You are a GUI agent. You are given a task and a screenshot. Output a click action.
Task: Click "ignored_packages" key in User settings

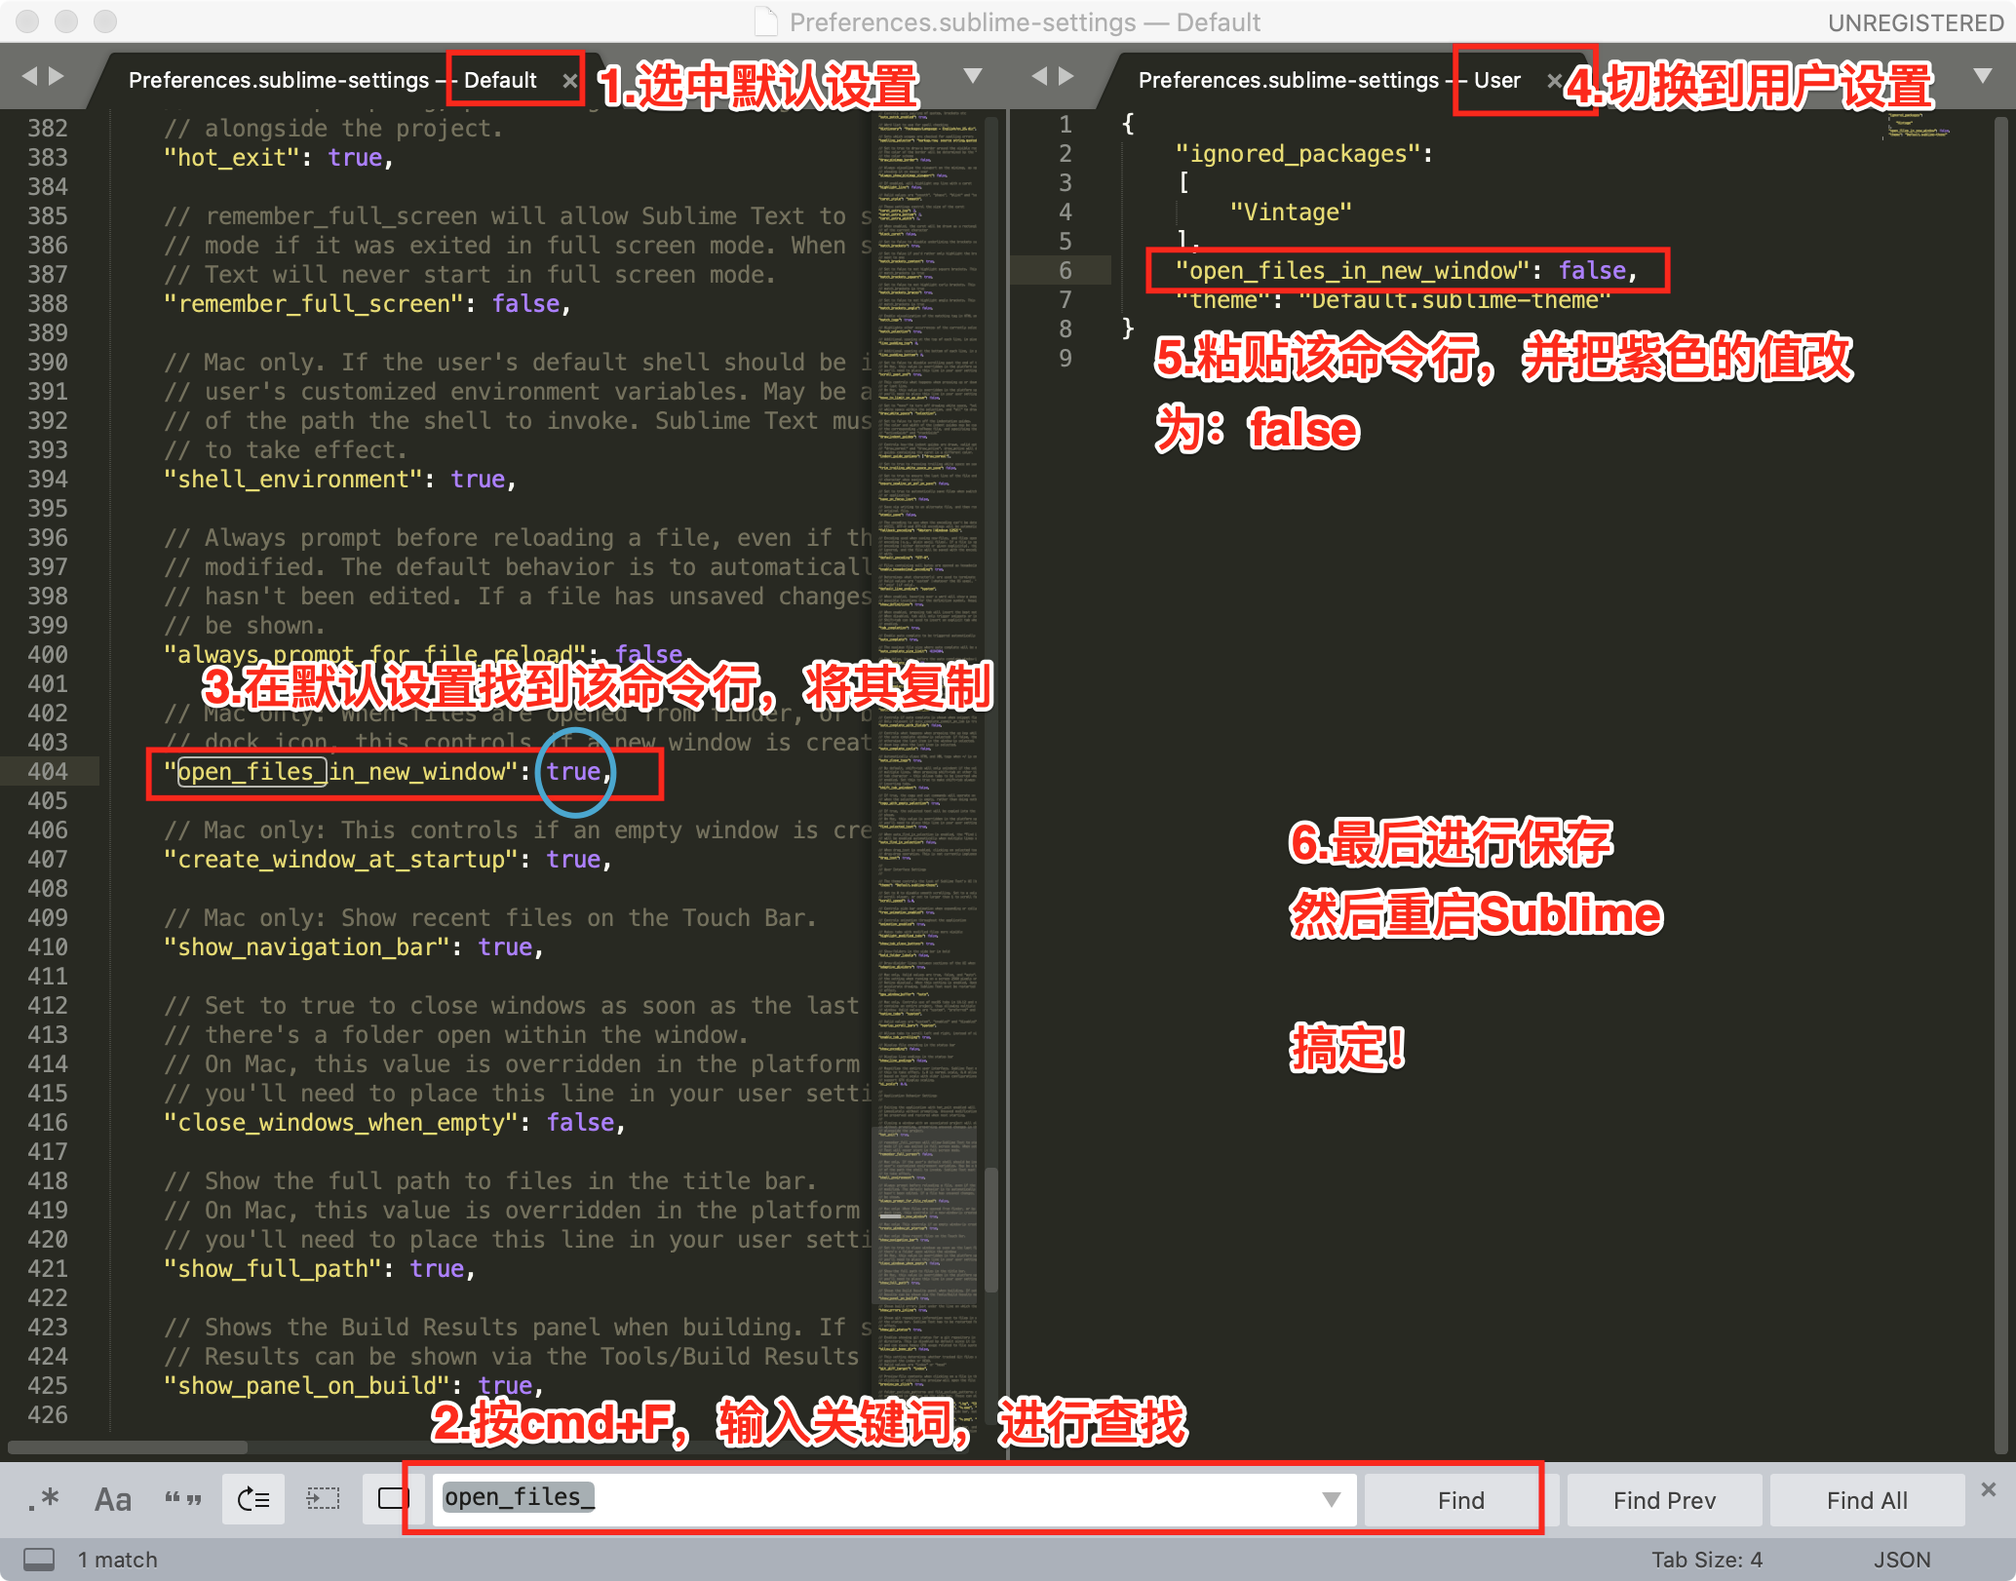[x=1298, y=154]
